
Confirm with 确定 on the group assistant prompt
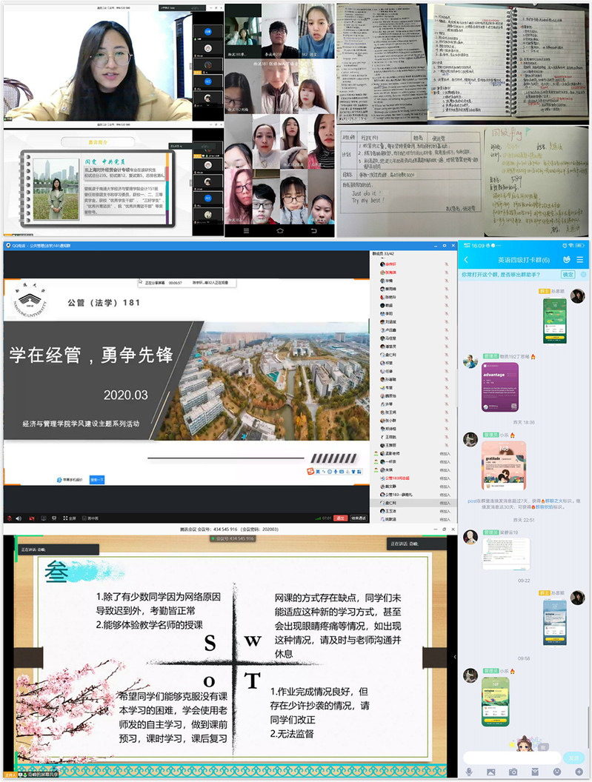pos(568,274)
